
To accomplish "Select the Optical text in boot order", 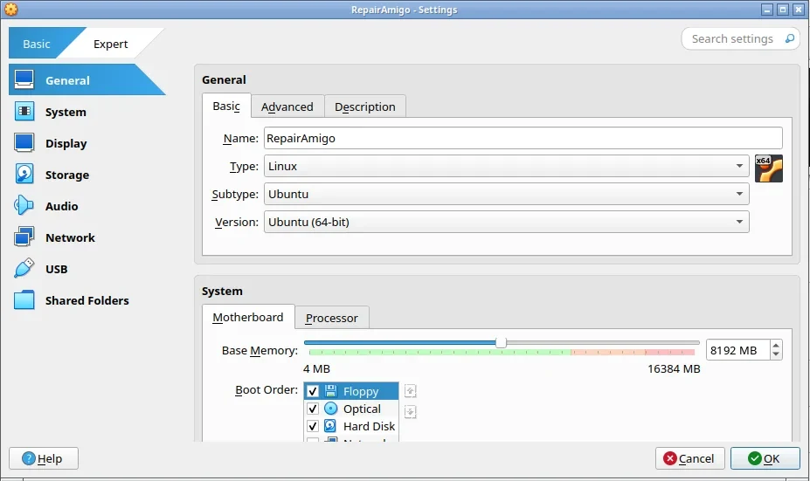I will pos(362,409).
